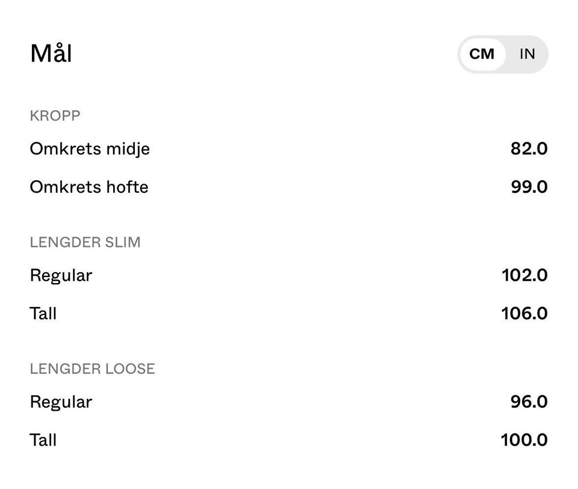
Task: Select Regular under Lengder Loose
Action: coord(61,402)
